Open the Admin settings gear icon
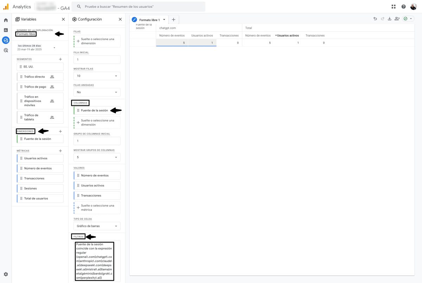 tap(6, 274)
